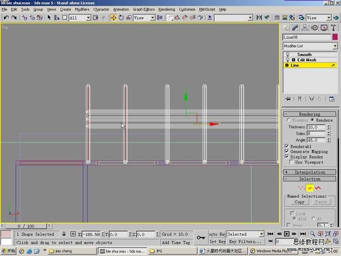The width and height of the screenshot is (341, 256).
Task: Click the selection lock toggle icon
Action: pyautogui.click(x=64, y=234)
